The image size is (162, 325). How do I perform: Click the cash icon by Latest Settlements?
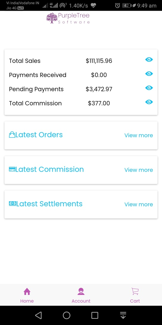point(12,204)
